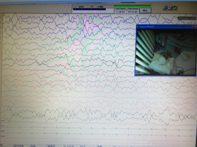Click the patient video in Camera Window
This screenshot has height=147, width=197.
pos(166,52)
